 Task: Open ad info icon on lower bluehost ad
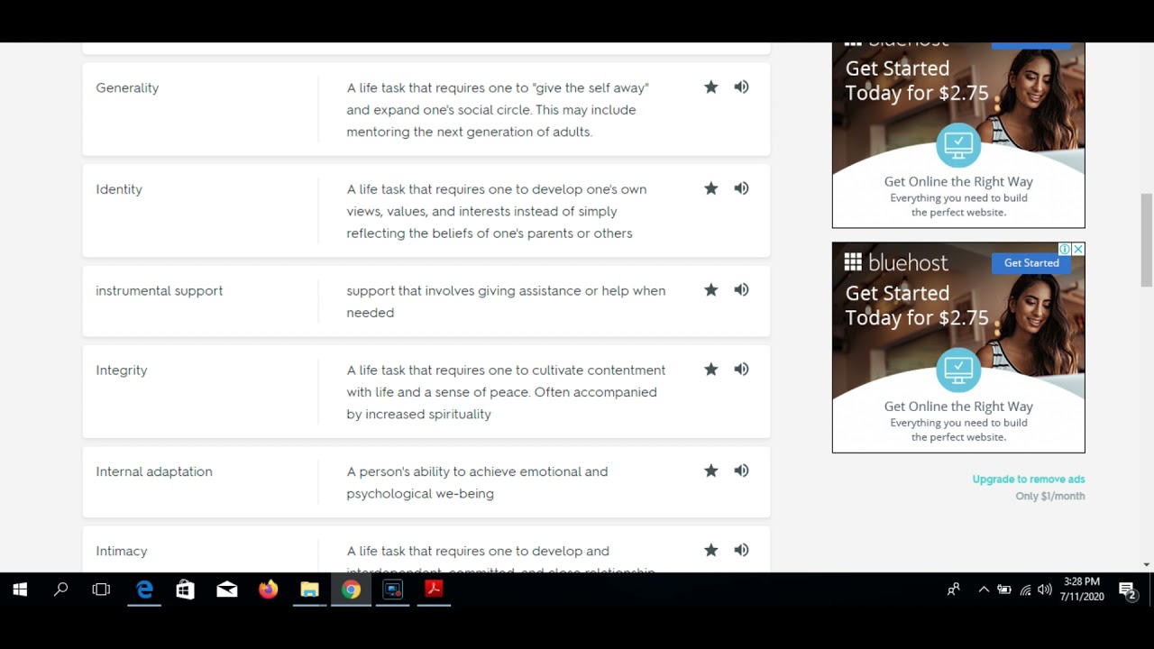[1065, 249]
